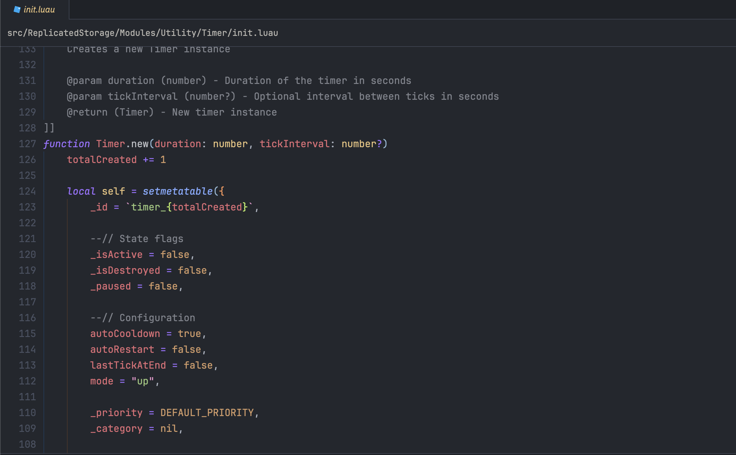Click the '_category' field
This screenshot has width=736, height=455.
tap(117, 429)
